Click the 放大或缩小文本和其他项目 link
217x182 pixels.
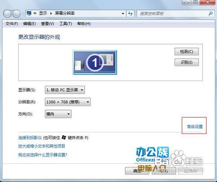42,146
